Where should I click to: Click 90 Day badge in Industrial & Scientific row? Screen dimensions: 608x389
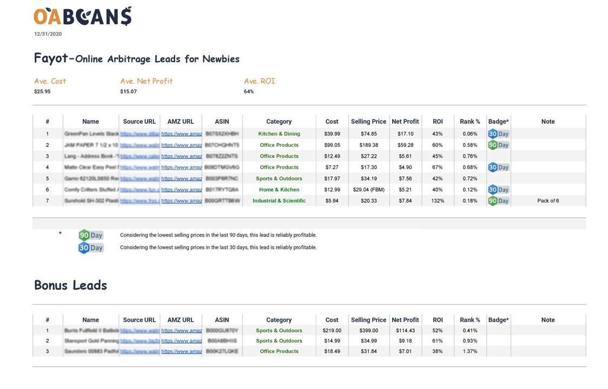(x=498, y=201)
